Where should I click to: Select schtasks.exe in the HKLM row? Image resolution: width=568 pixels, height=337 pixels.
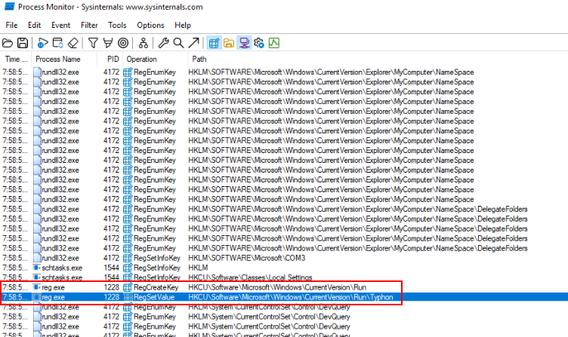click(62, 268)
